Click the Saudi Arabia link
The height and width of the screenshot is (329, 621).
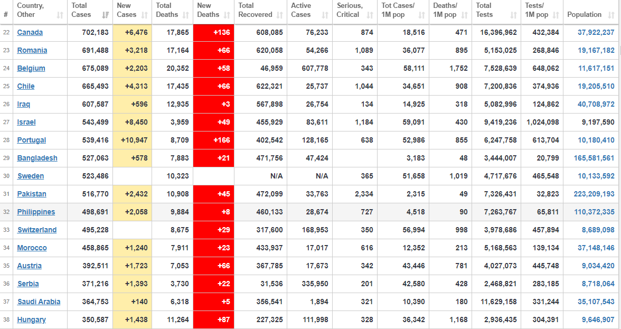pyautogui.click(x=39, y=302)
